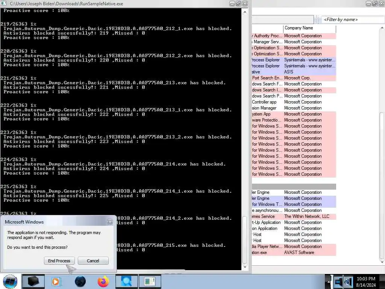The image size is (385, 289).
Task: Click Cancel in the Microsoft Windows dialog
Action: (x=93, y=261)
